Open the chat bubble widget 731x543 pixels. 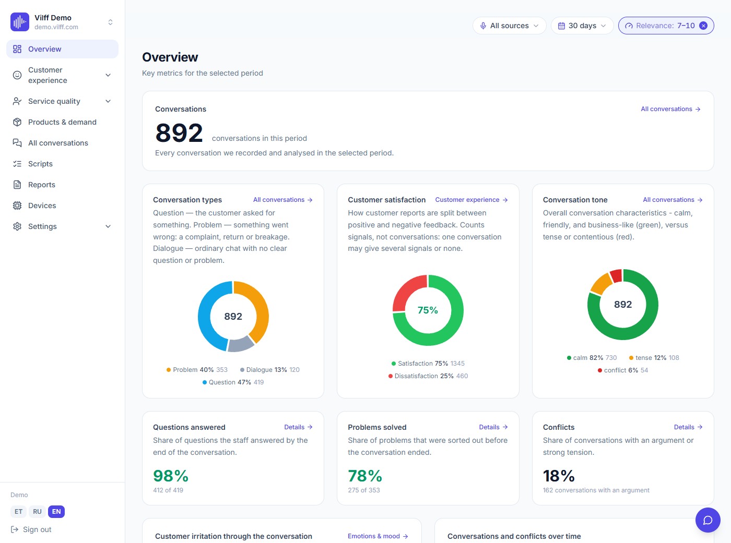[x=708, y=520]
